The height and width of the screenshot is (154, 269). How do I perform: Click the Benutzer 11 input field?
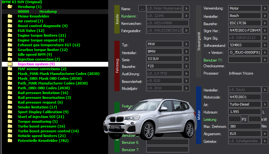(x=245, y=60)
